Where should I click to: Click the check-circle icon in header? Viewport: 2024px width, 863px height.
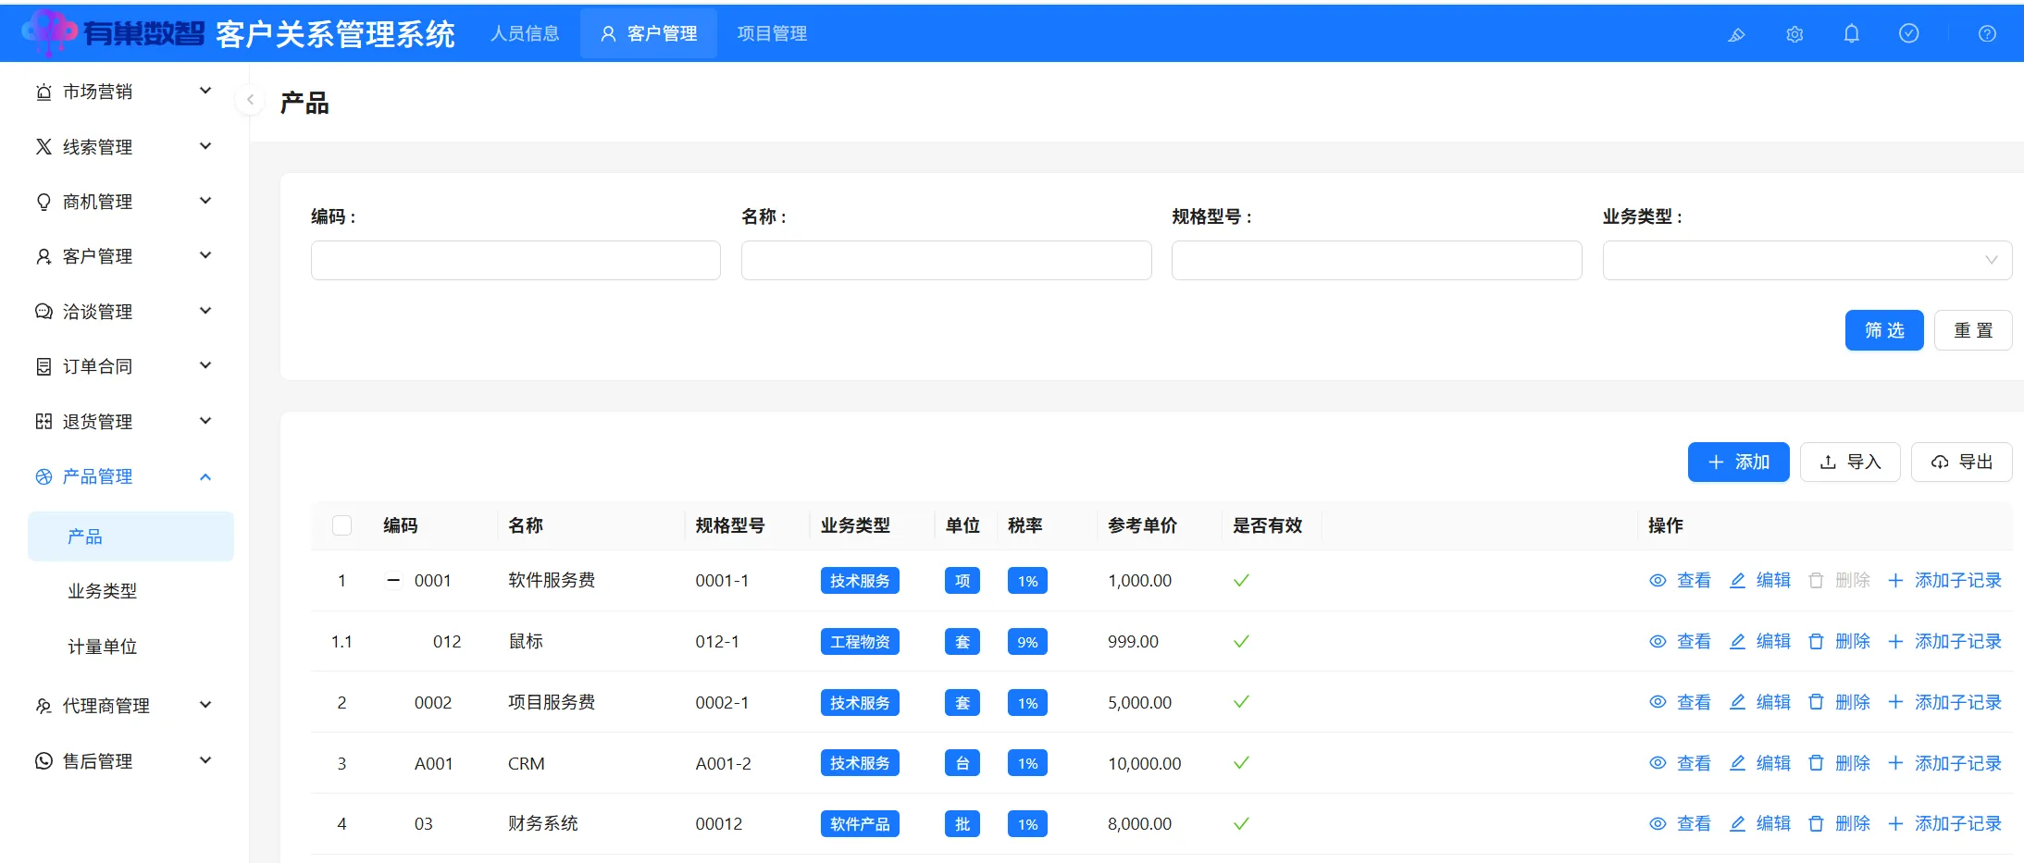pyautogui.click(x=1908, y=34)
